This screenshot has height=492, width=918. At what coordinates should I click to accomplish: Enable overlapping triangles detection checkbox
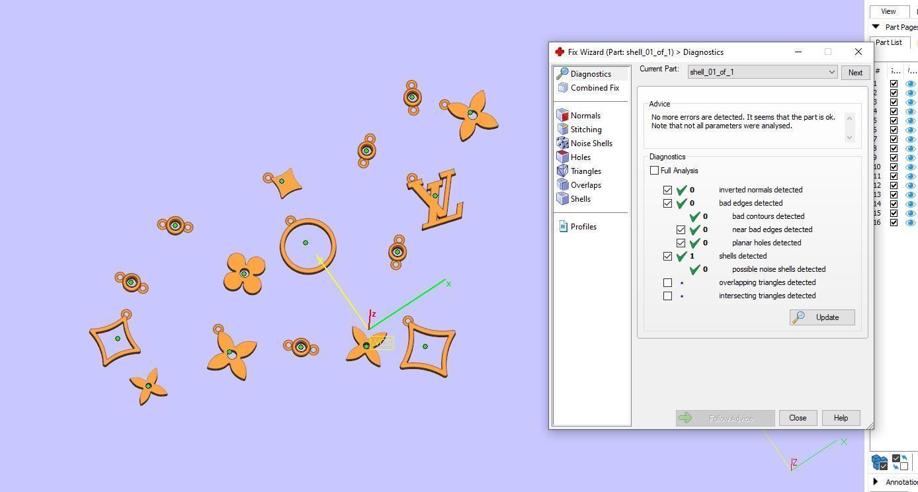point(667,282)
